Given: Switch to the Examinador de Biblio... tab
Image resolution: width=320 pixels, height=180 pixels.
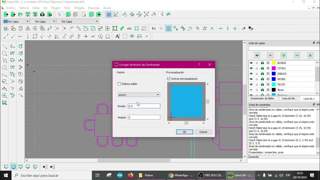Looking at the screenshot, I should [x=263, y=98].
